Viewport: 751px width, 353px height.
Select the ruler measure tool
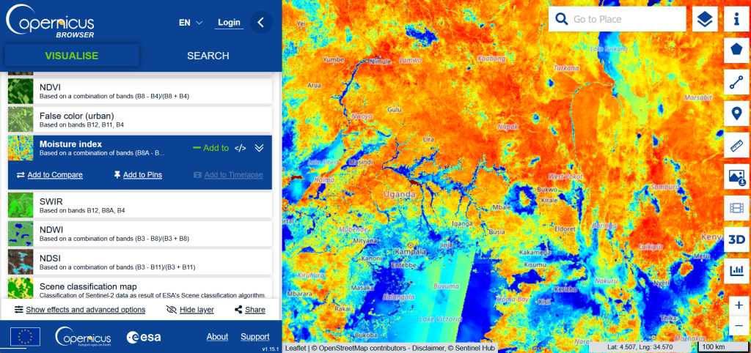coord(736,146)
